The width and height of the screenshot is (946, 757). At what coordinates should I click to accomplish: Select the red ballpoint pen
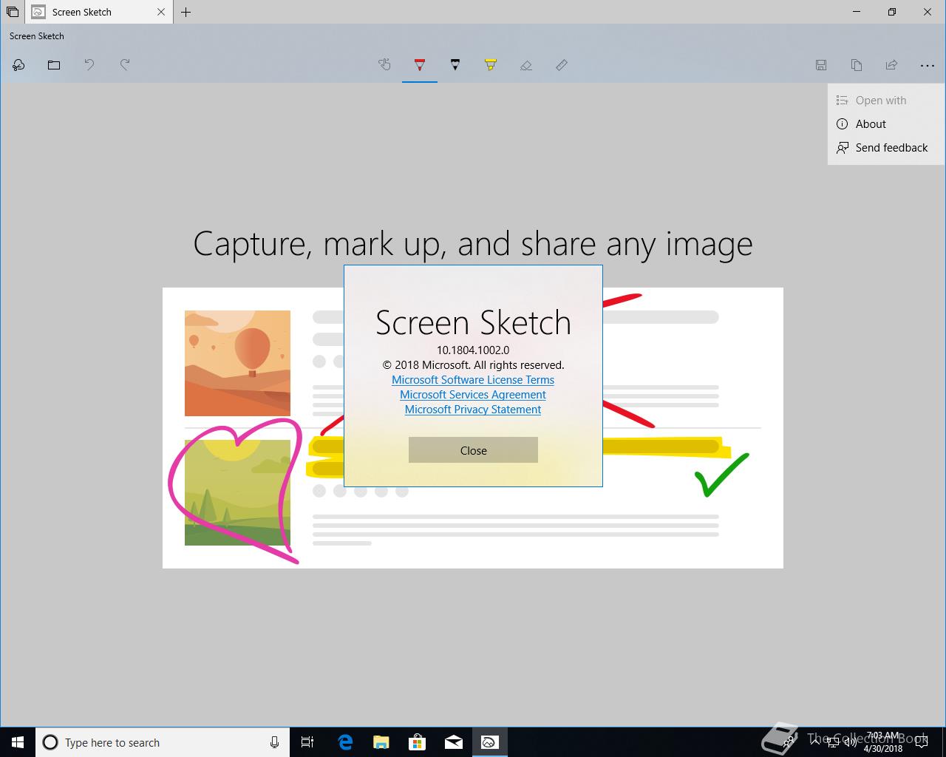tap(420, 65)
